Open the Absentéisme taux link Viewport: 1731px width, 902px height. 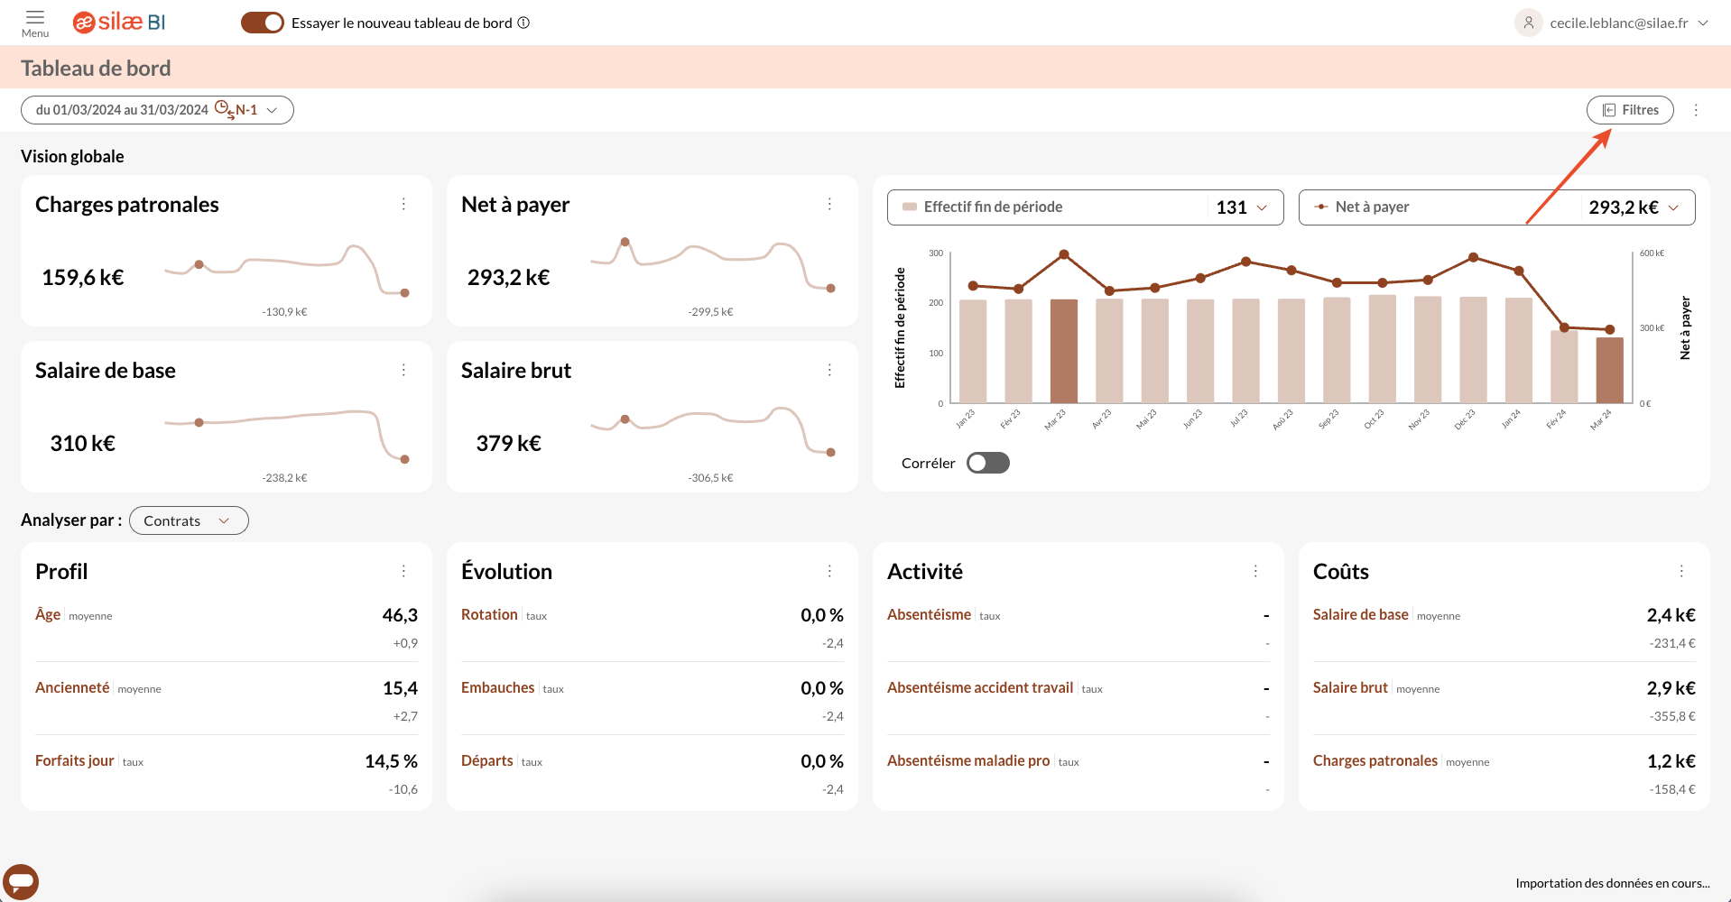tap(929, 614)
